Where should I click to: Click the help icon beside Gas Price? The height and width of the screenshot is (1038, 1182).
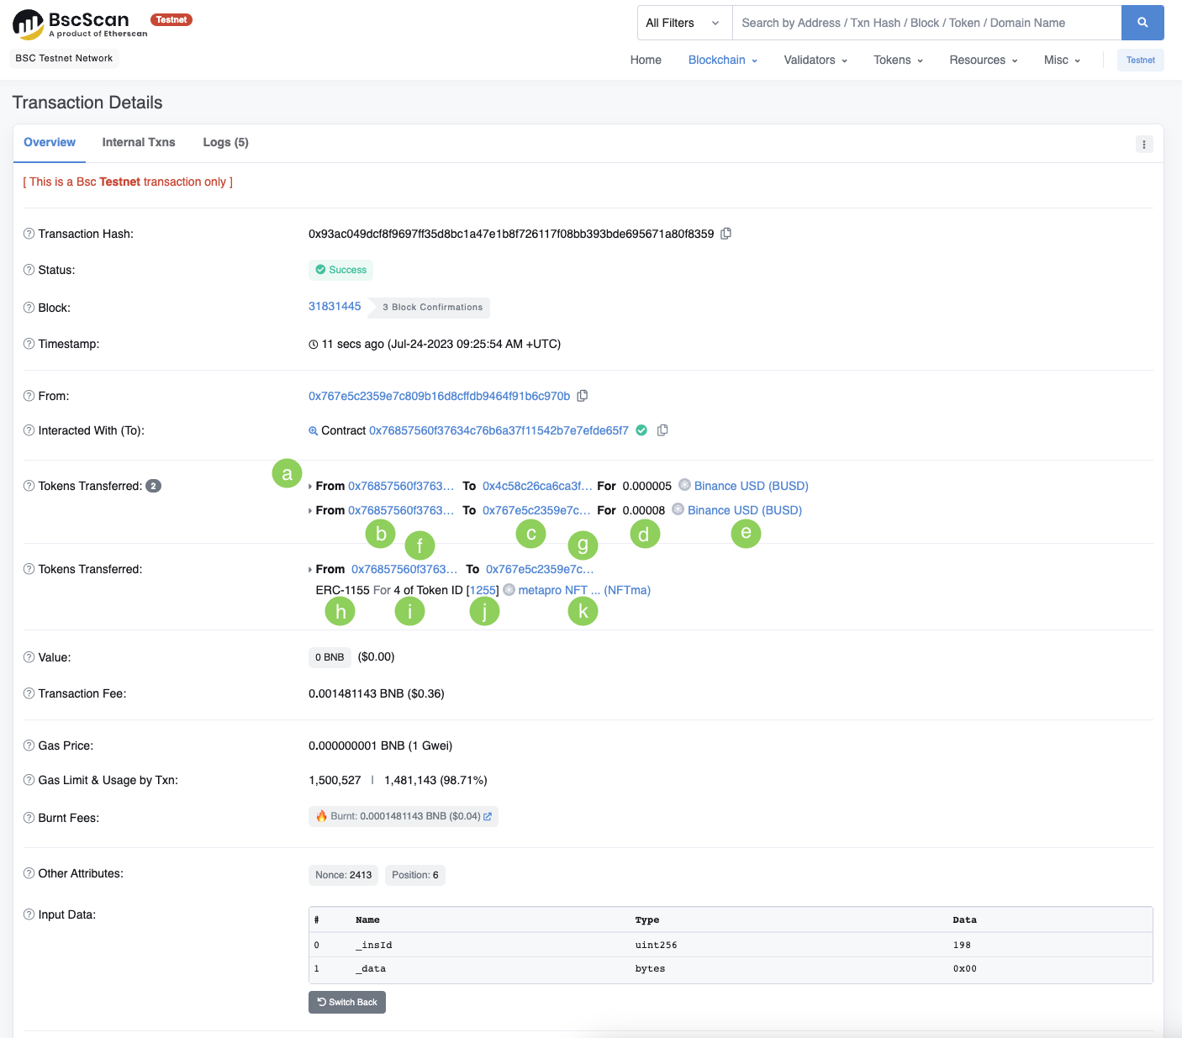29,746
